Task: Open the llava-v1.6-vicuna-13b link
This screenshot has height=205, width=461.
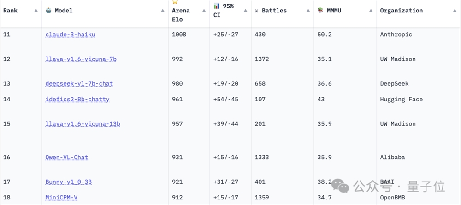Action: tap(83, 124)
